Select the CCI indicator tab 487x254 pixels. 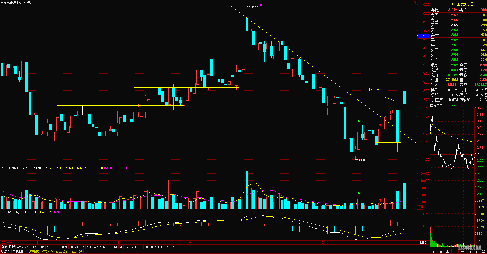tap(140, 247)
